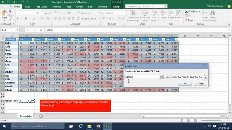Open the Accounting number format dropdown
The height and width of the screenshot is (130, 232).
pyautogui.click(x=124, y=13)
